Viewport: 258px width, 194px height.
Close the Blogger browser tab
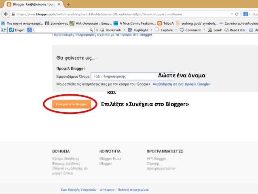59,4
